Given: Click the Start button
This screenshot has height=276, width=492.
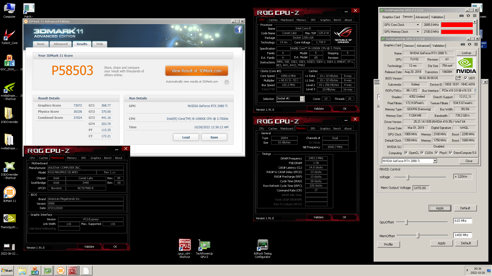Looking at the screenshot, I should click(x=7, y=271).
